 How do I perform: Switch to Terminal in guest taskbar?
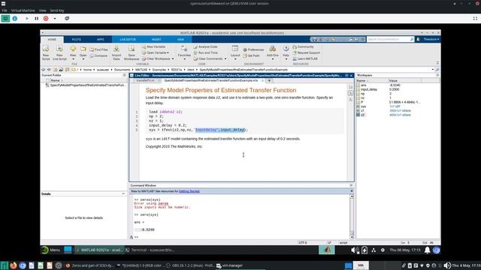[x=150, y=250]
